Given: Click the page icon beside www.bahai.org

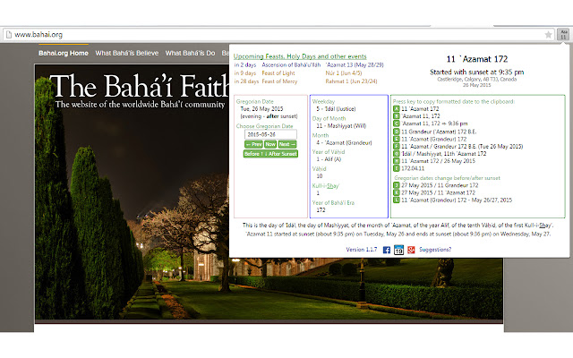Looking at the screenshot, I should coord(9,35).
